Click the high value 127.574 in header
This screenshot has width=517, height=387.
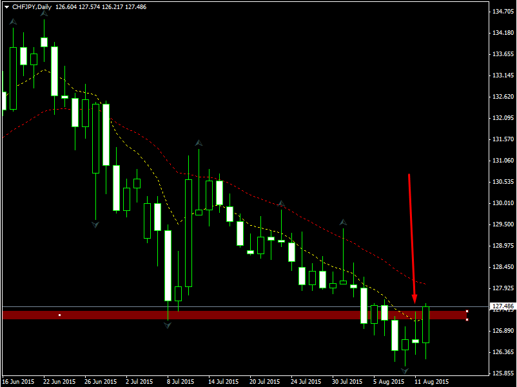(90, 7)
